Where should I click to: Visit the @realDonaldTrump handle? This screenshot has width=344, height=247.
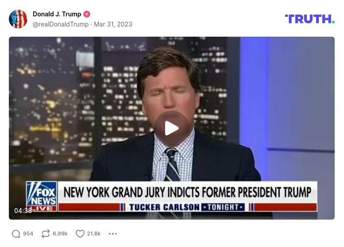point(61,24)
